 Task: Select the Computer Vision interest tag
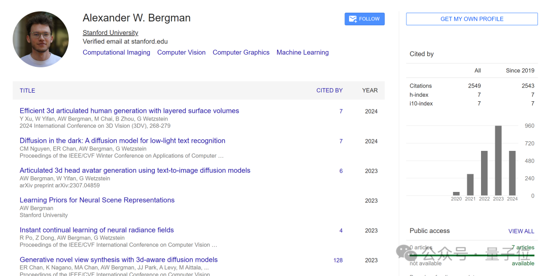point(181,52)
